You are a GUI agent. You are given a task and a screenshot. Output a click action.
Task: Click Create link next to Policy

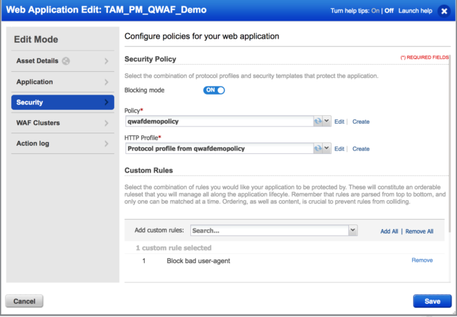(361, 122)
